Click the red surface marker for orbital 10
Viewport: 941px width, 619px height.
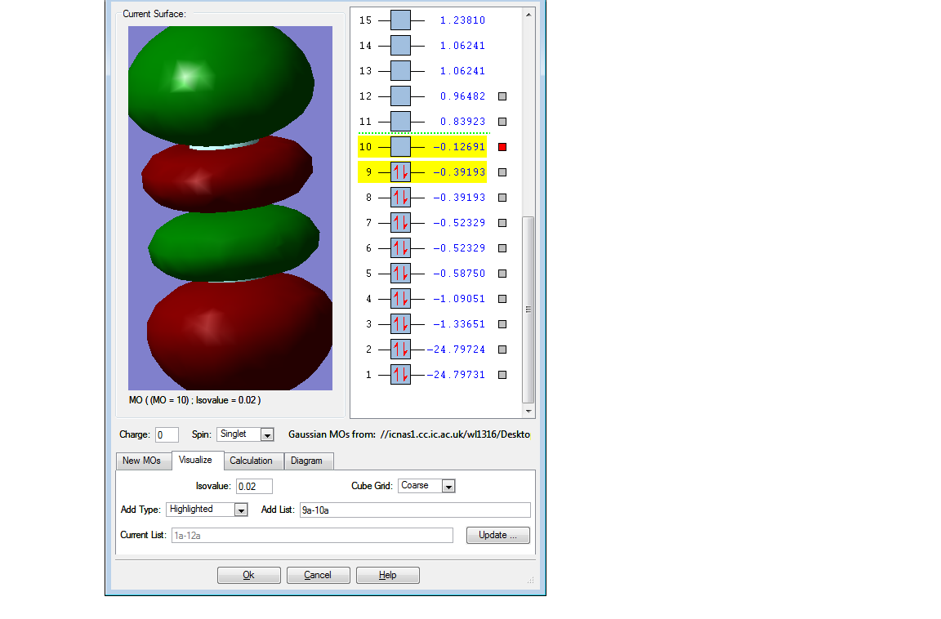[x=503, y=147]
